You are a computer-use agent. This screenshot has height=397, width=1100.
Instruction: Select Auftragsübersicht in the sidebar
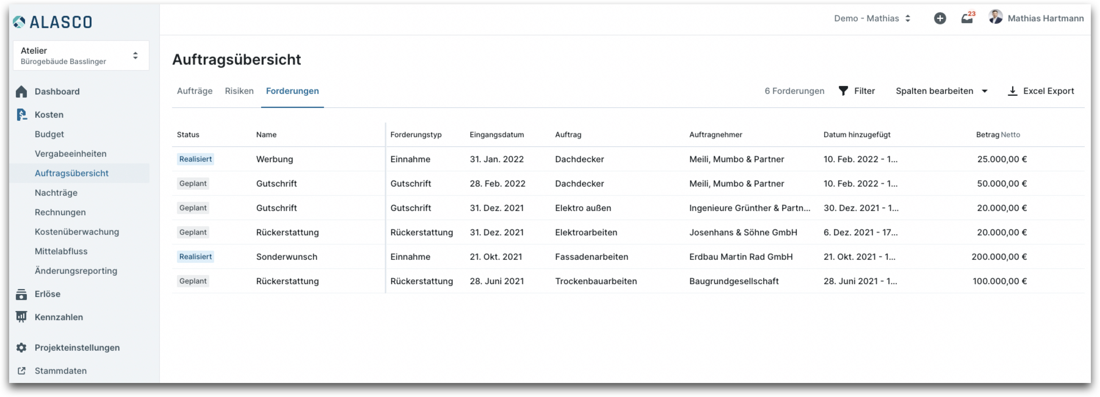(72, 173)
